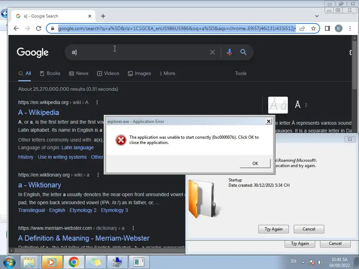This screenshot has width=359, height=269.
Task: Share this page from the address bar
Action: pyautogui.click(x=302, y=28)
